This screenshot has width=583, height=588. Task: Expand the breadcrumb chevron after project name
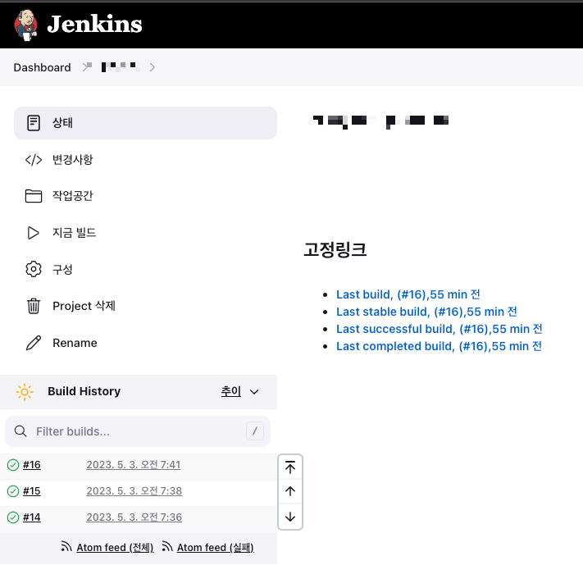pyautogui.click(x=152, y=67)
